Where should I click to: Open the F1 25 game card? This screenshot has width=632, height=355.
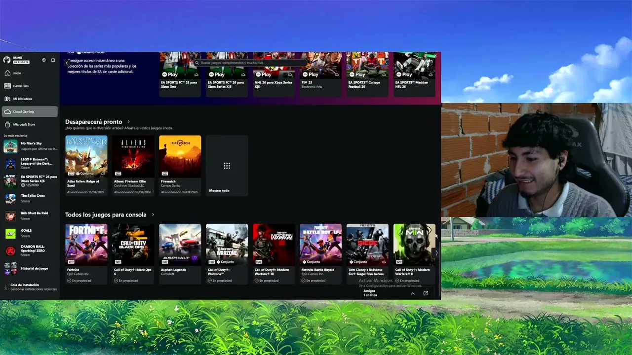[x=320, y=74]
